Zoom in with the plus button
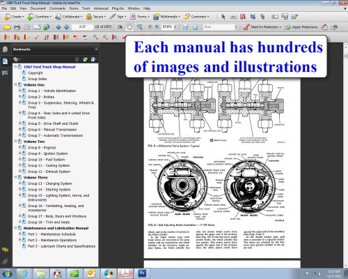Image resolution: width=348 pixels, height=279 pixels. pyautogui.click(x=157, y=27)
